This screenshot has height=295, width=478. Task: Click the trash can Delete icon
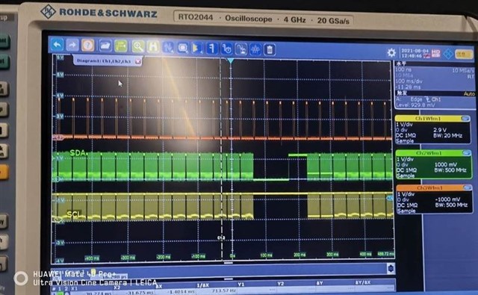[270, 50]
